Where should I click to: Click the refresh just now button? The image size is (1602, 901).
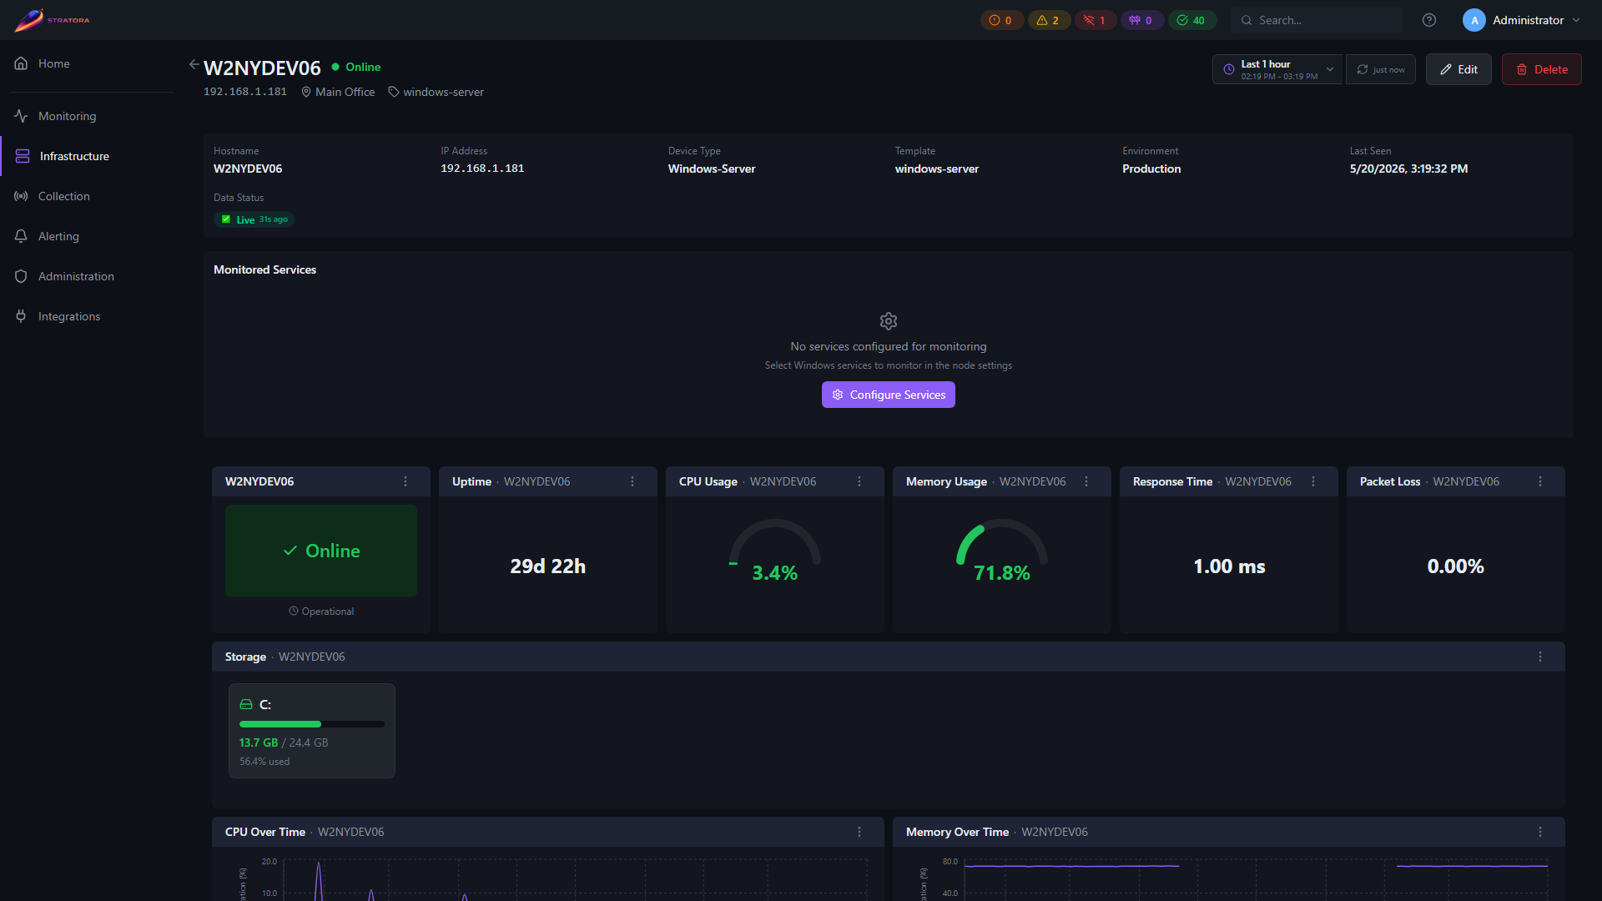[x=1381, y=69]
